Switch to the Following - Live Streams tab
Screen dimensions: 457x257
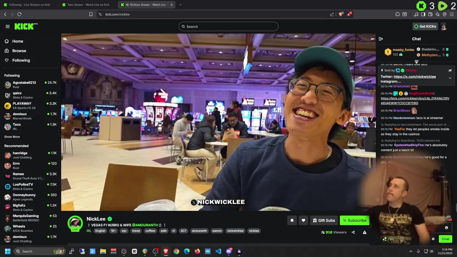[x=30, y=5]
